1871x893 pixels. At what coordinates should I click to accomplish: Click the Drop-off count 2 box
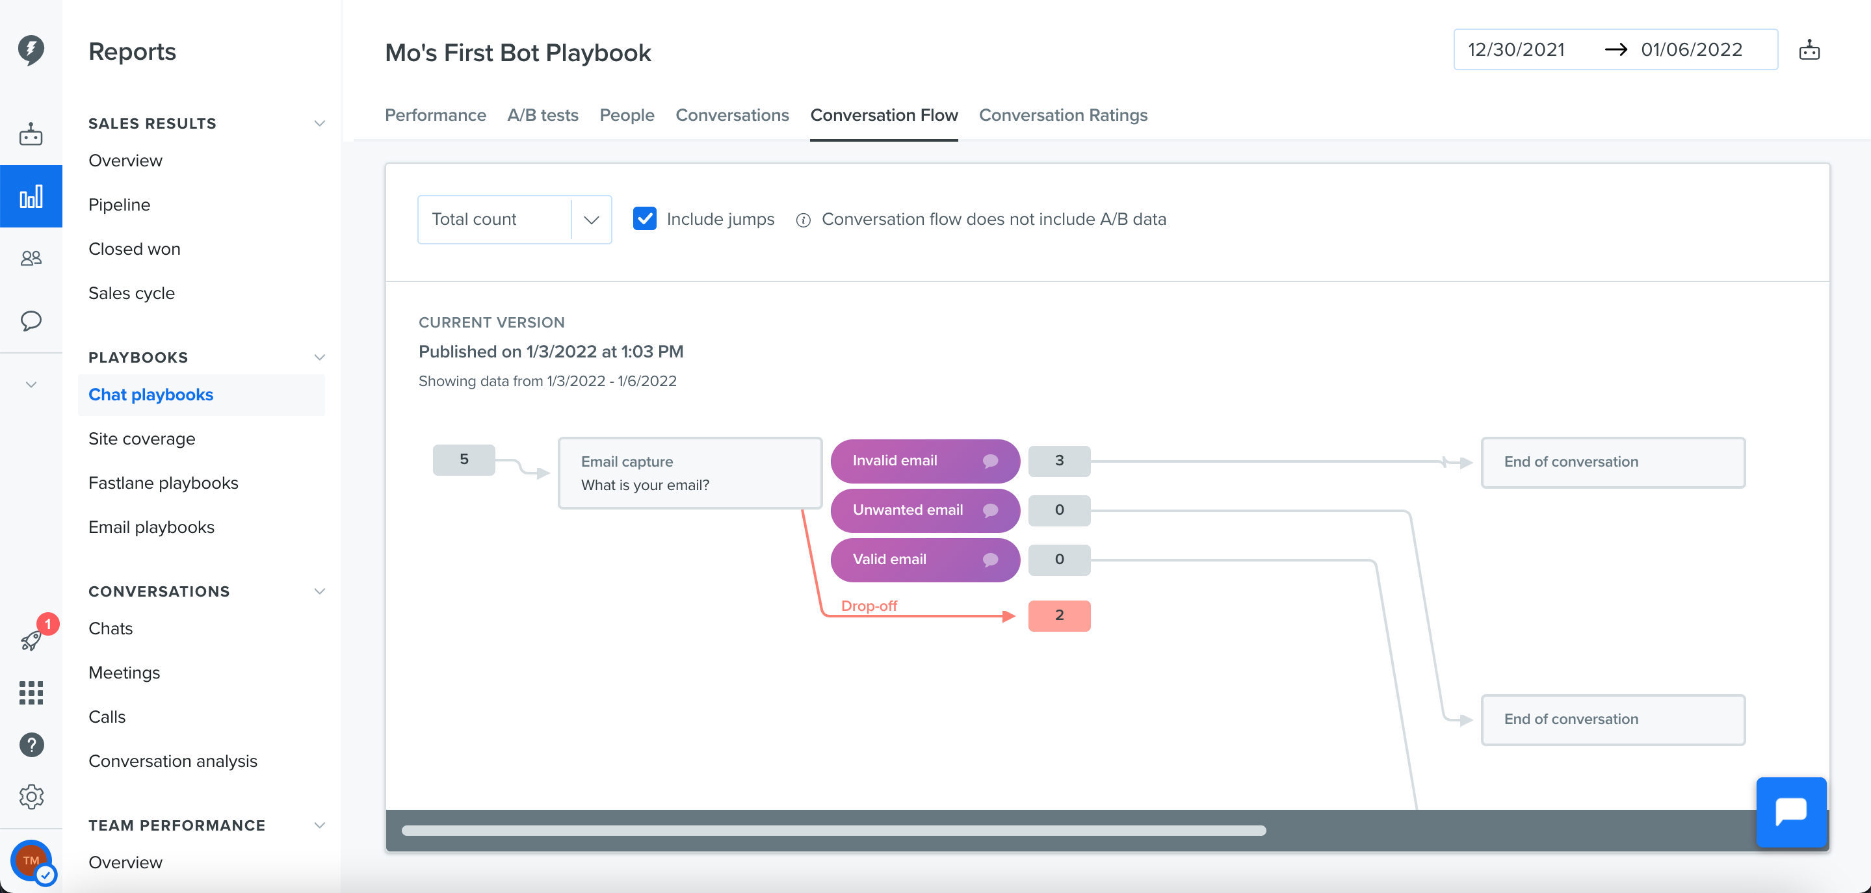point(1059,615)
